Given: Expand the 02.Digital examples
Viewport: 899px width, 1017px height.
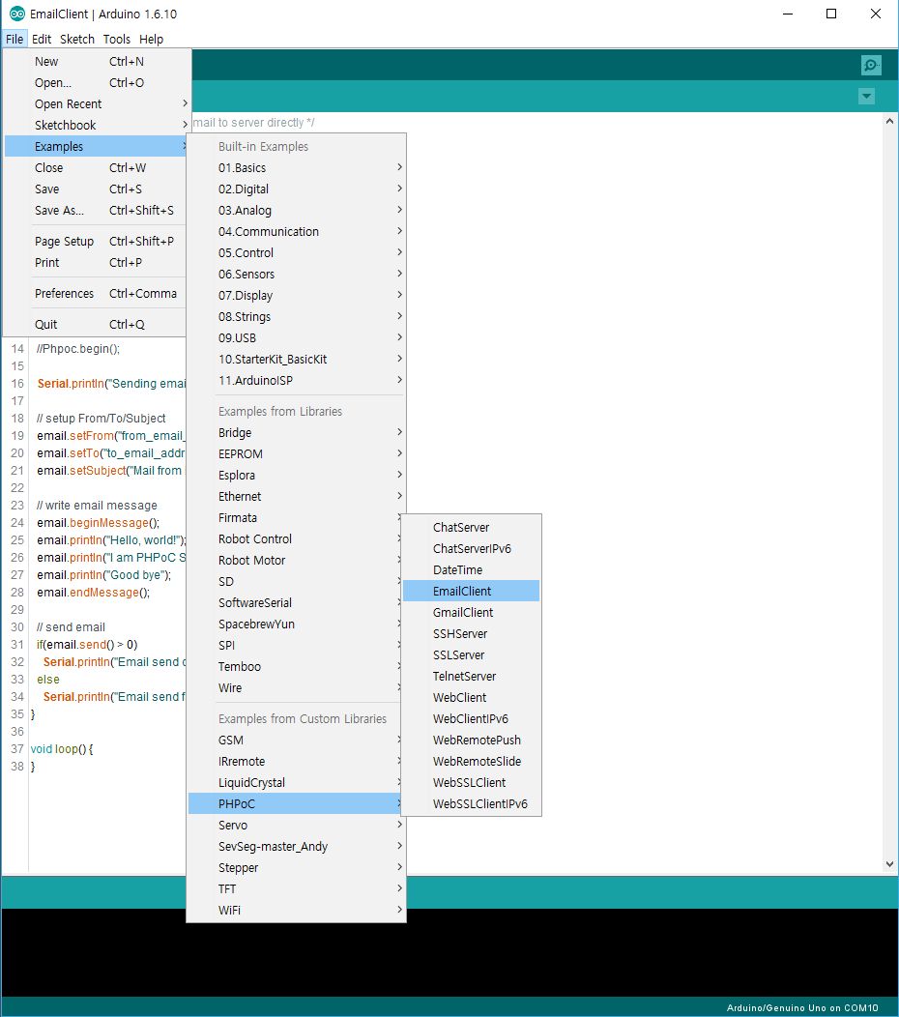Looking at the screenshot, I should (297, 189).
